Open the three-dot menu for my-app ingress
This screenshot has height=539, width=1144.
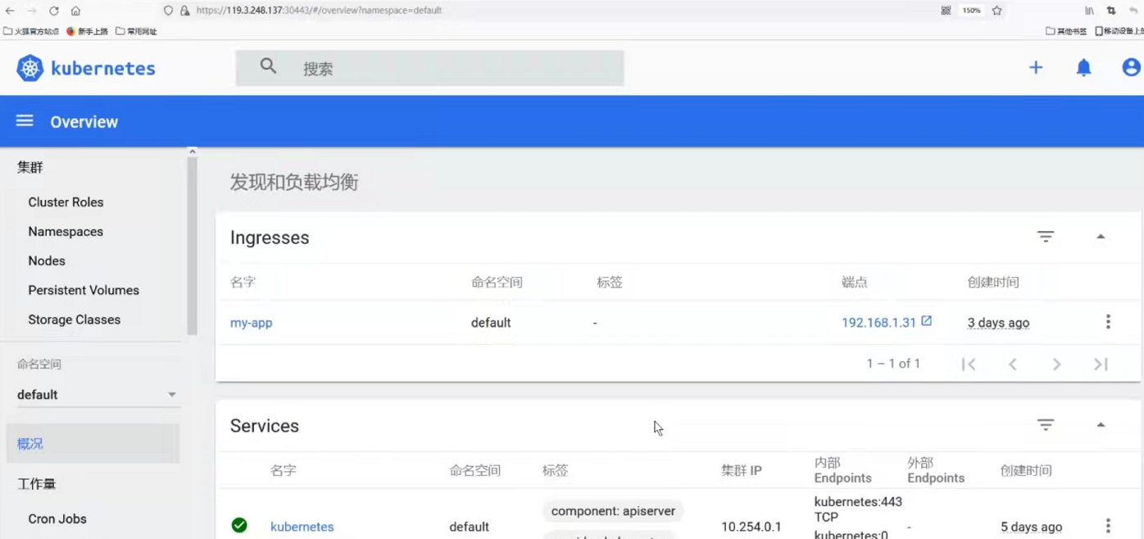pos(1108,321)
